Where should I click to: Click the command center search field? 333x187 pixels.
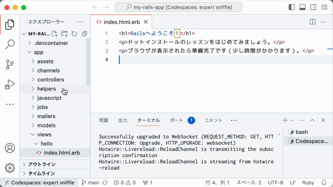coord(178,7)
